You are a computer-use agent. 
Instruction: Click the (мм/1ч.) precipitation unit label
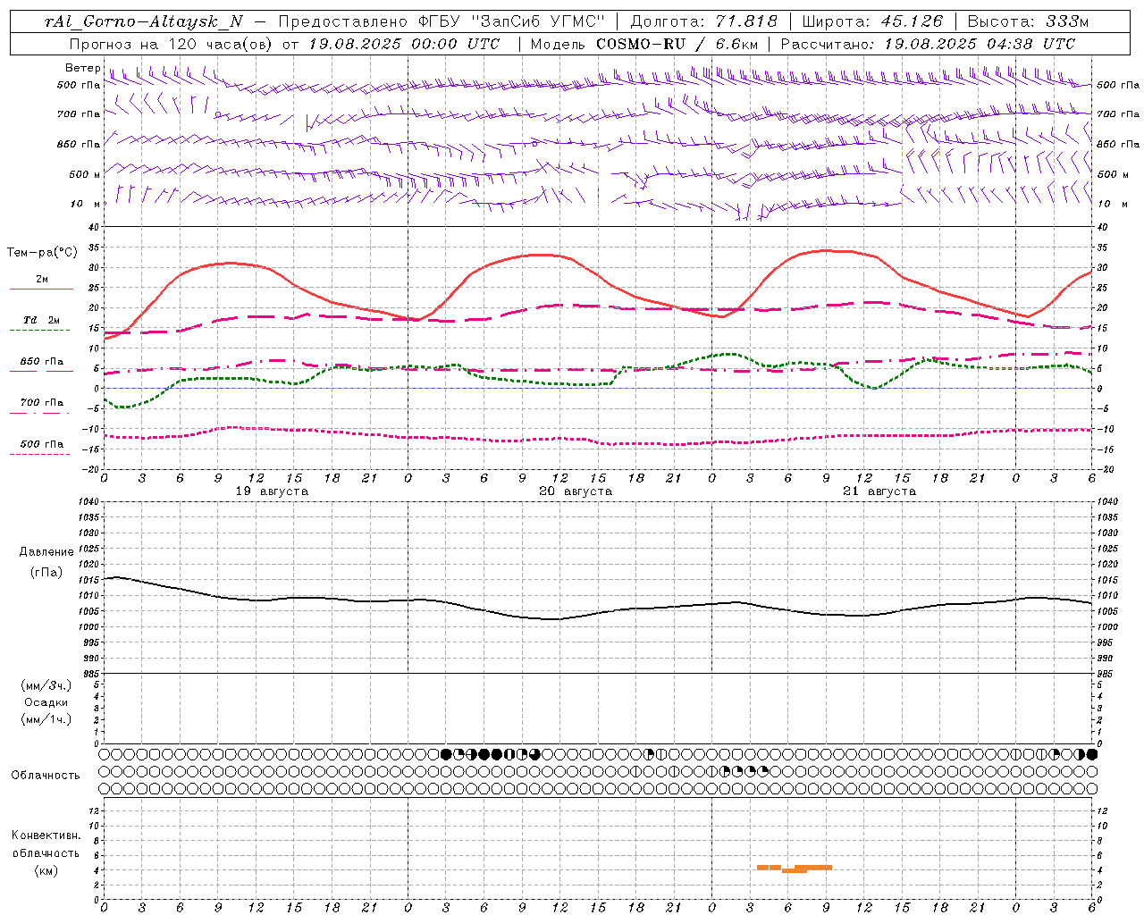(46, 719)
